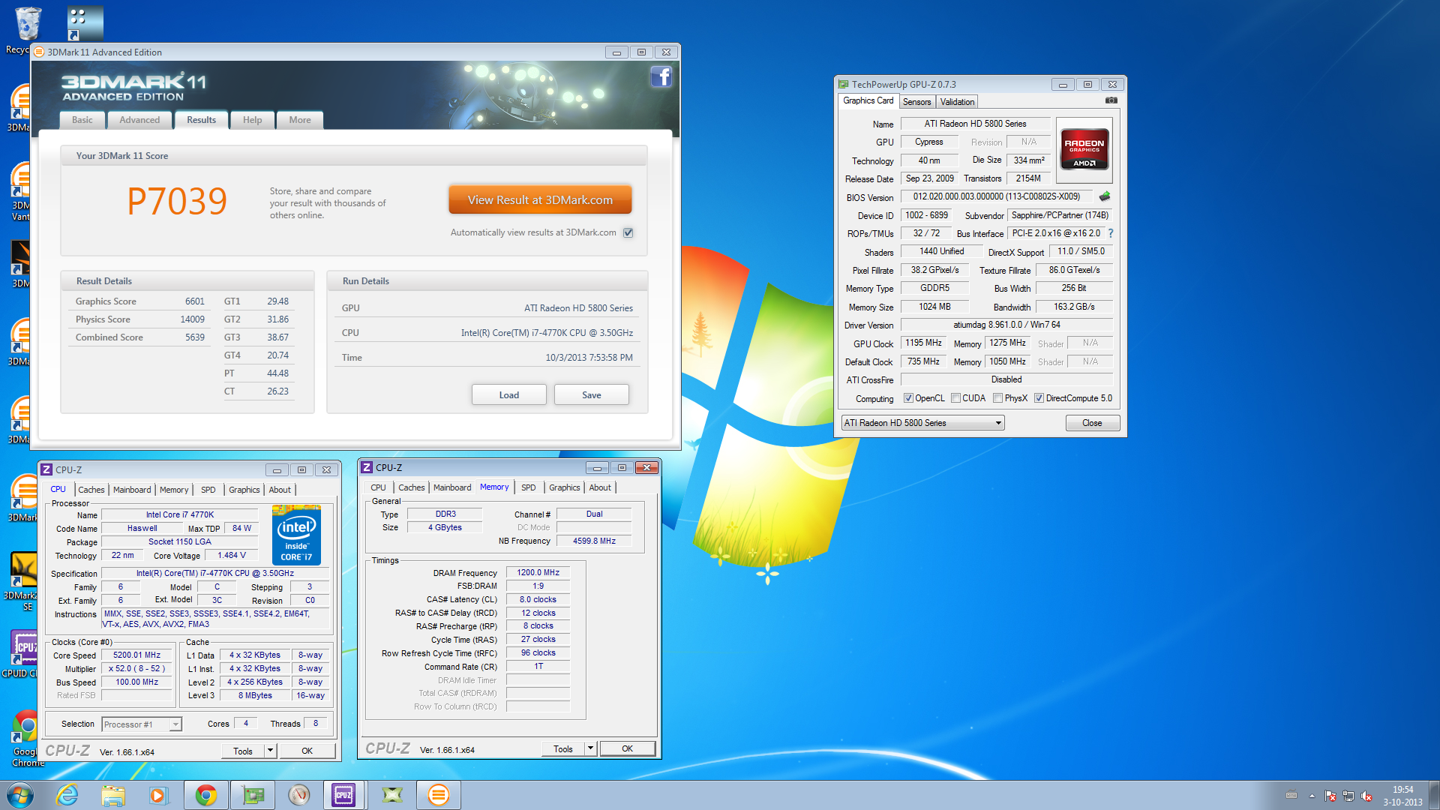This screenshot has height=810, width=1440.
Task: Expand Tools dropdown arrow in left CPU-Z
Action: point(270,751)
